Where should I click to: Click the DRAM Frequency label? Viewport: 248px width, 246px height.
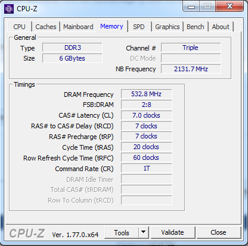(x=89, y=94)
